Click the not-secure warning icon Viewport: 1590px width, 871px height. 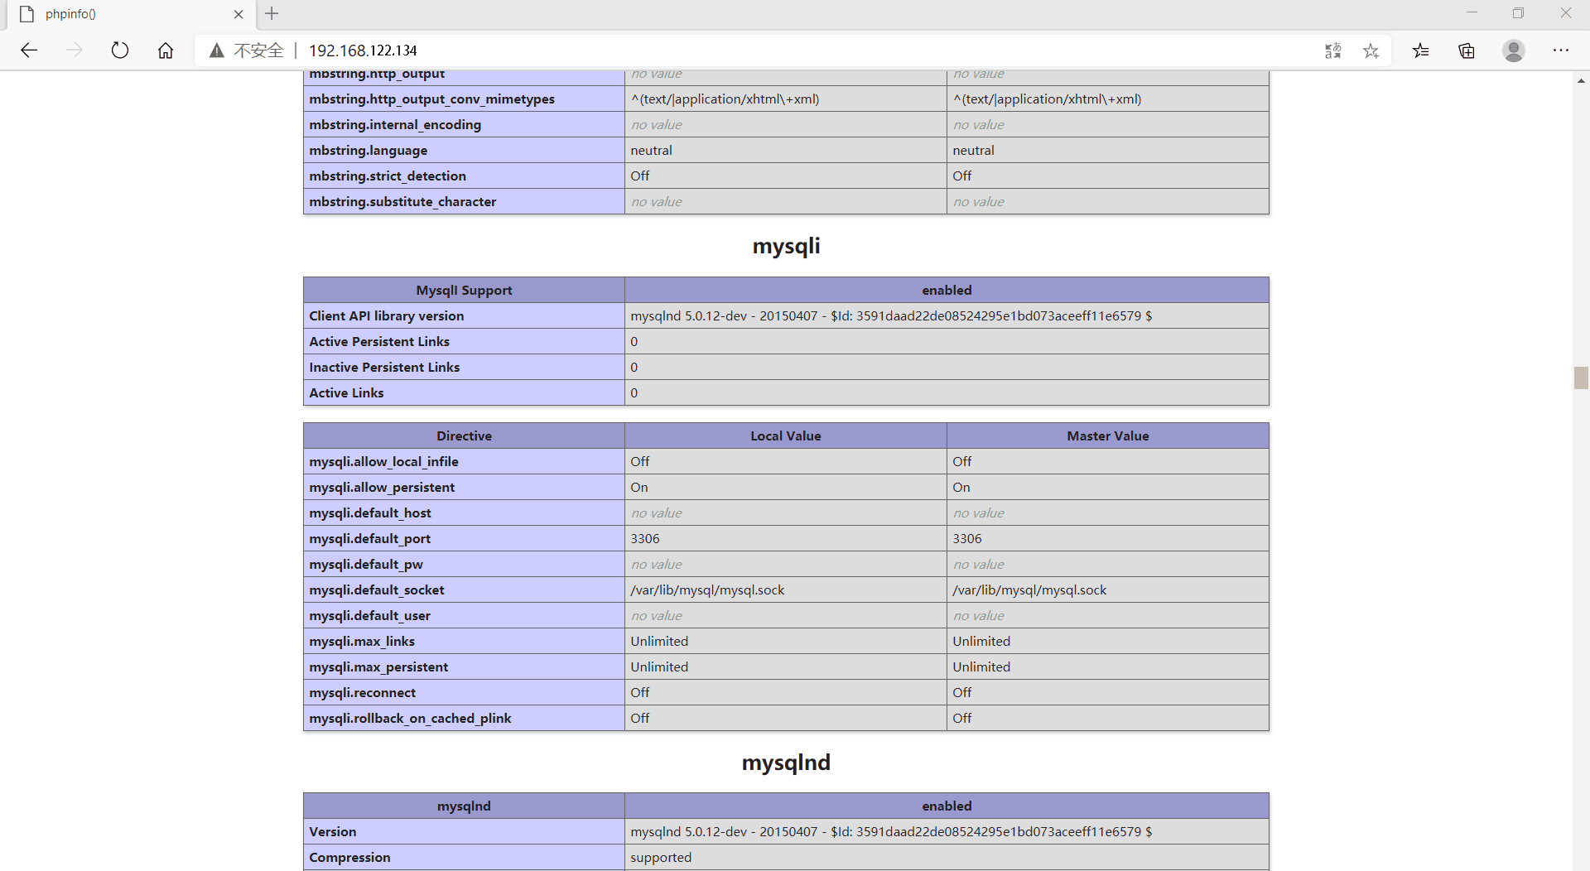click(x=216, y=51)
